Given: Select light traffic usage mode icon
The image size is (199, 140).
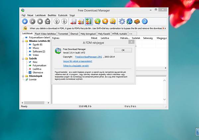Looking at the screenshot, I should [x=73, y=21].
